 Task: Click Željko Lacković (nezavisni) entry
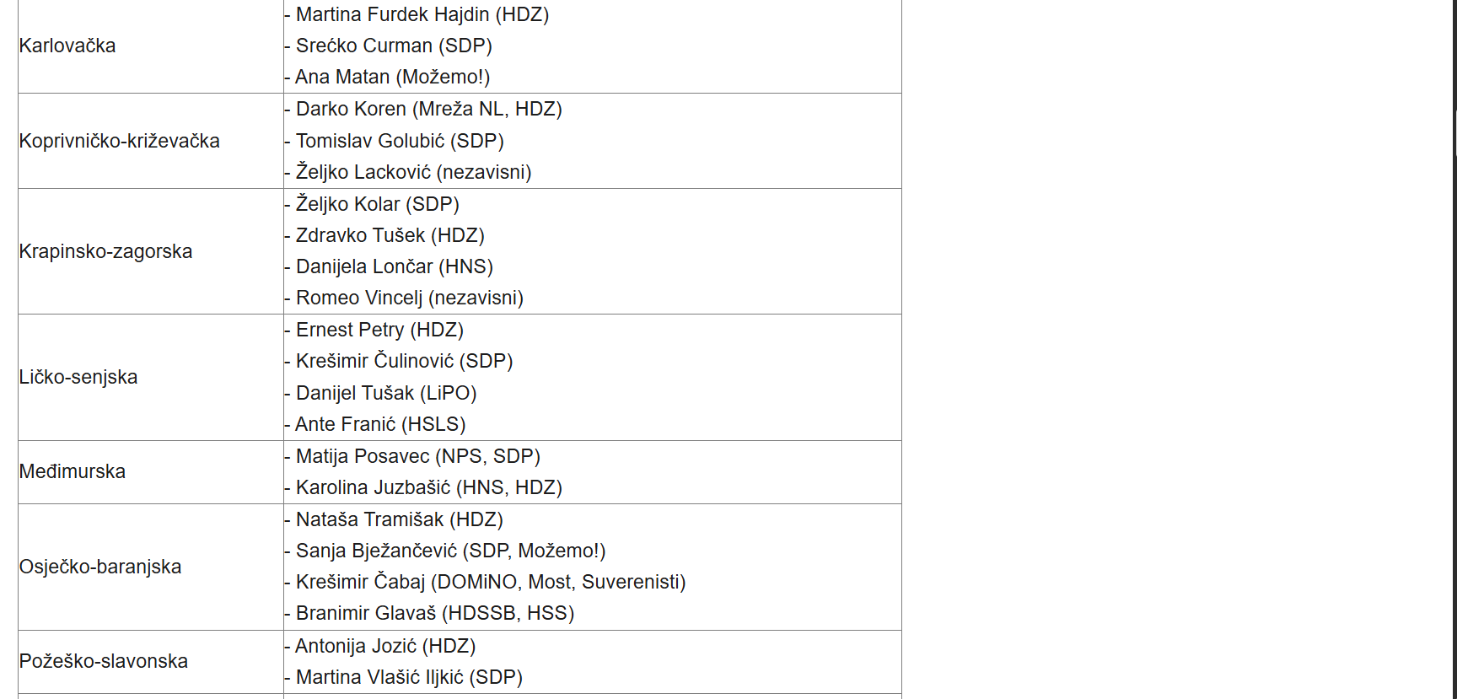(x=413, y=173)
